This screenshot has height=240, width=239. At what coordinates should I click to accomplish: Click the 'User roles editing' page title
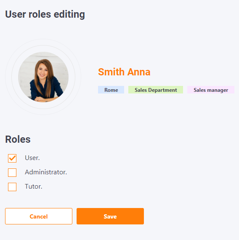pyautogui.click(x=45, y=14)
